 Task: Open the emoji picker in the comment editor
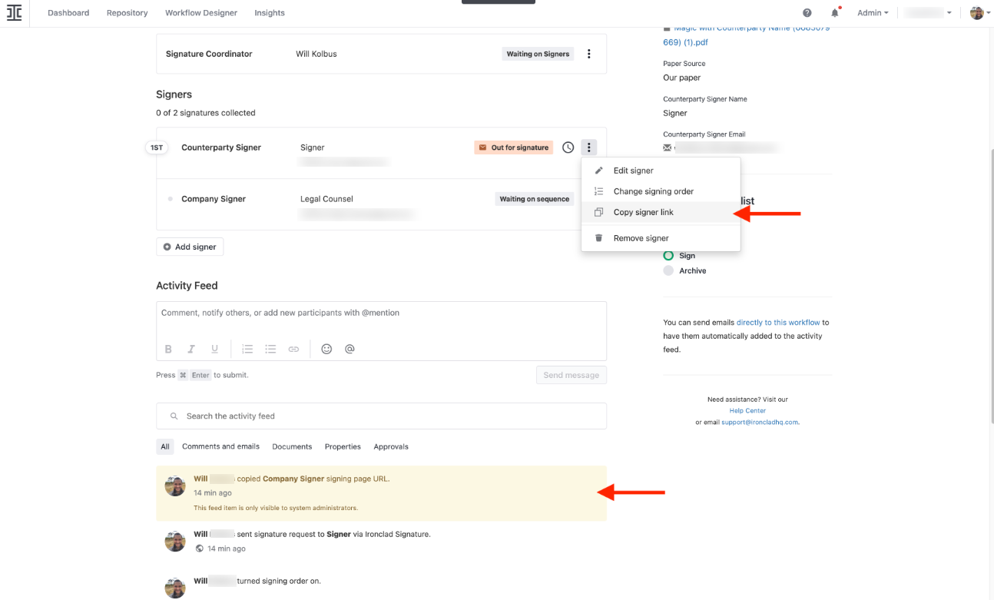pos(326,349)
